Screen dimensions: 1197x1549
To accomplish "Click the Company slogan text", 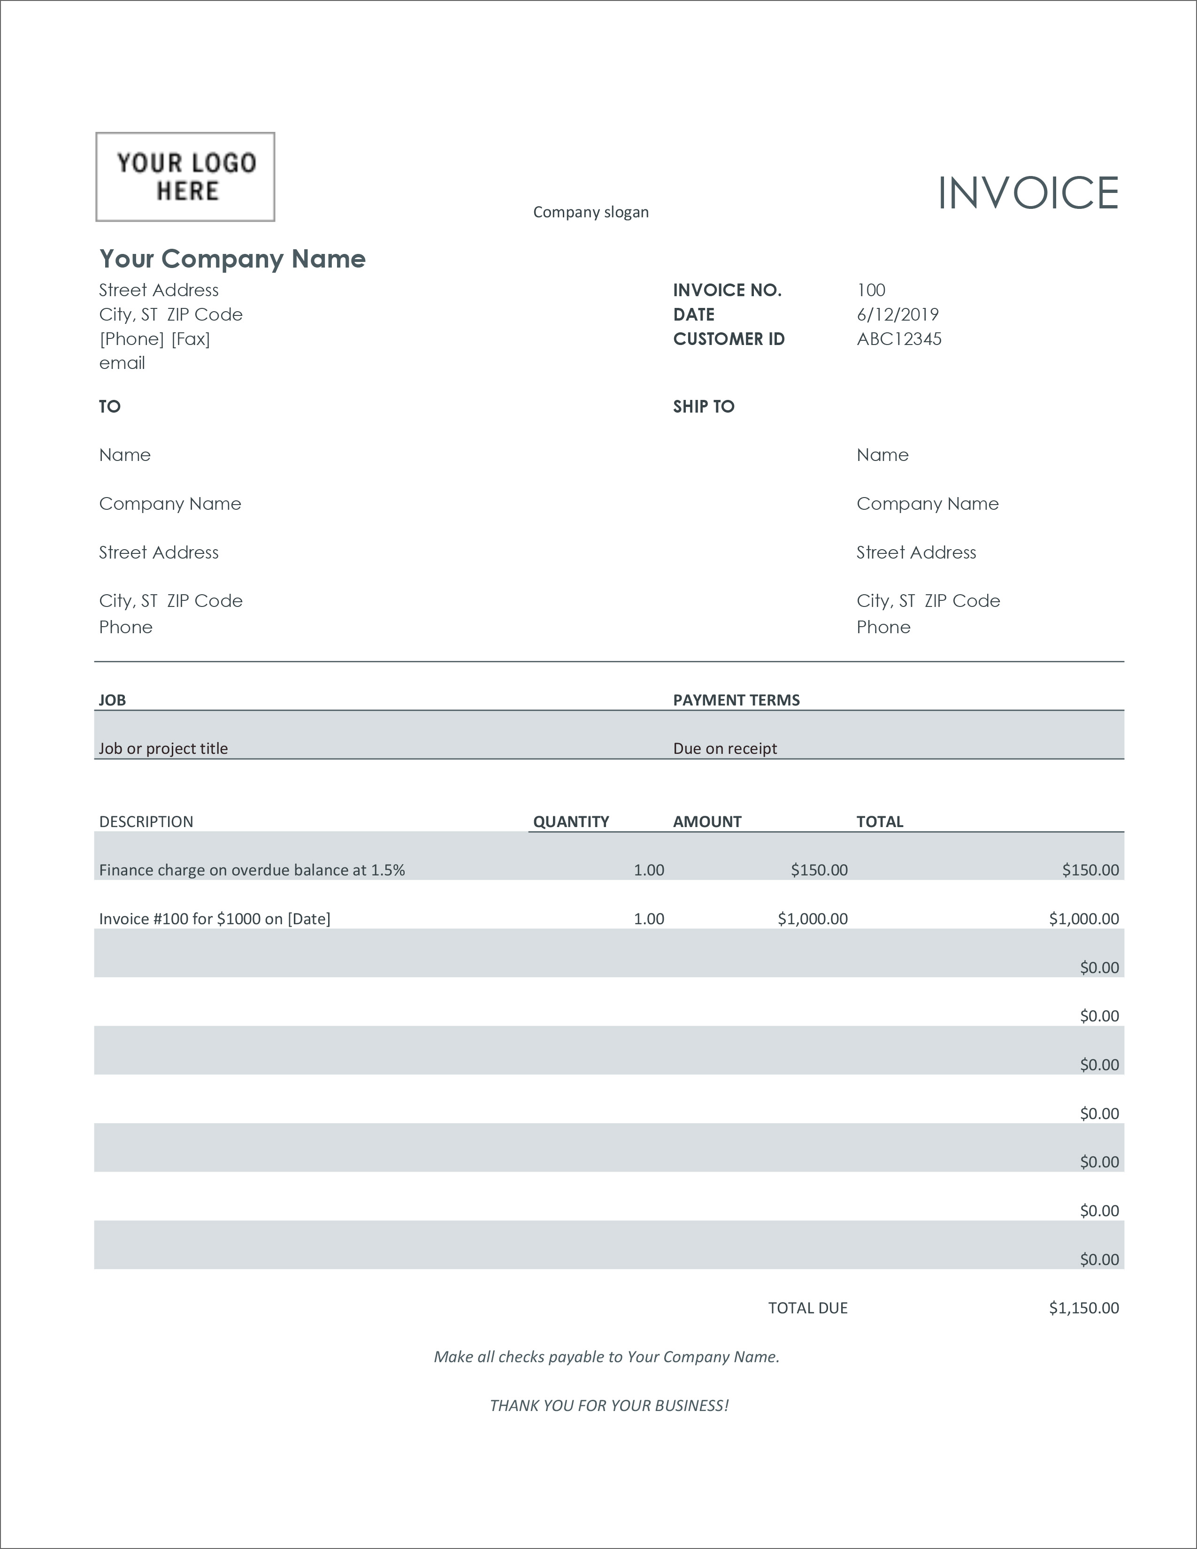I will (591, 212).
